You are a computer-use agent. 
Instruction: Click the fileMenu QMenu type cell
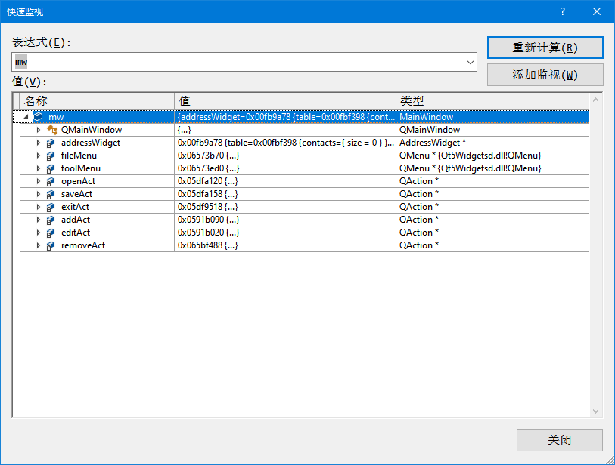(x=492, y=156)
